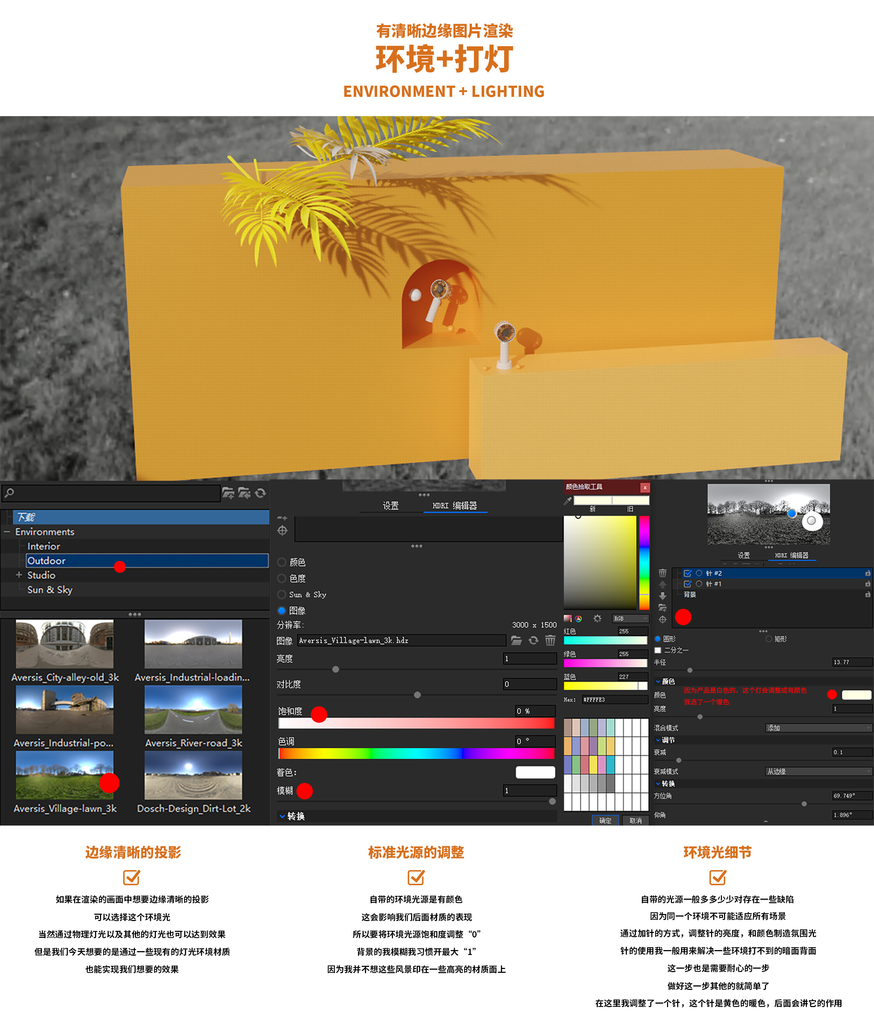Click the library refresh icon at top right of panel
Image resolution: width=874 pixels, height=1020 pixels.
click(261, 493)
